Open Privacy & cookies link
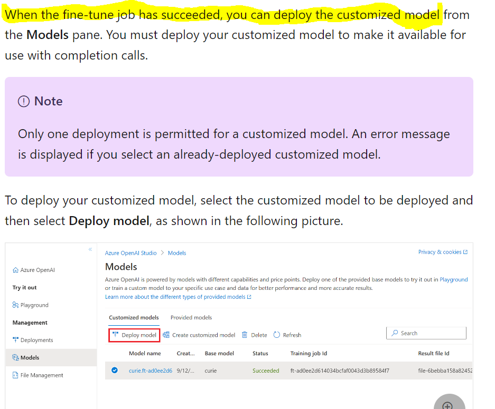Screen dimensions: 495x409 pos(443,252)
